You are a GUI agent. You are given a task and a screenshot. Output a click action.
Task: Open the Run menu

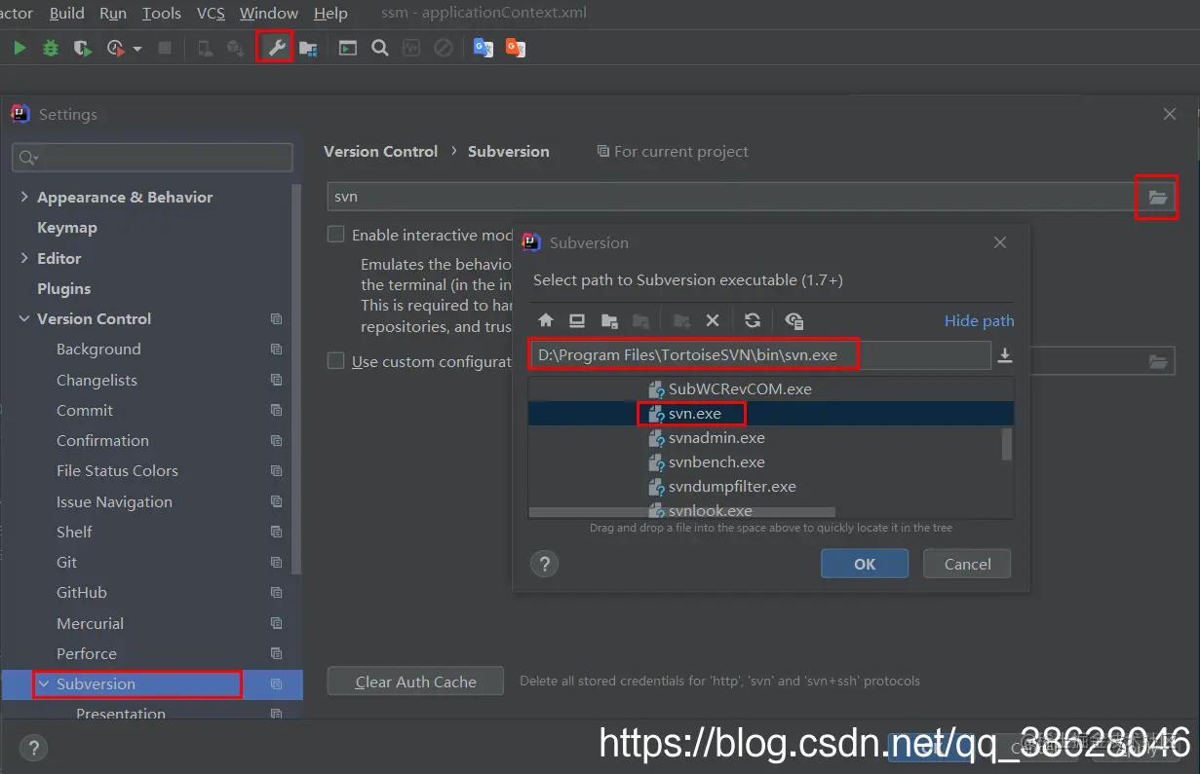[113, 14]
